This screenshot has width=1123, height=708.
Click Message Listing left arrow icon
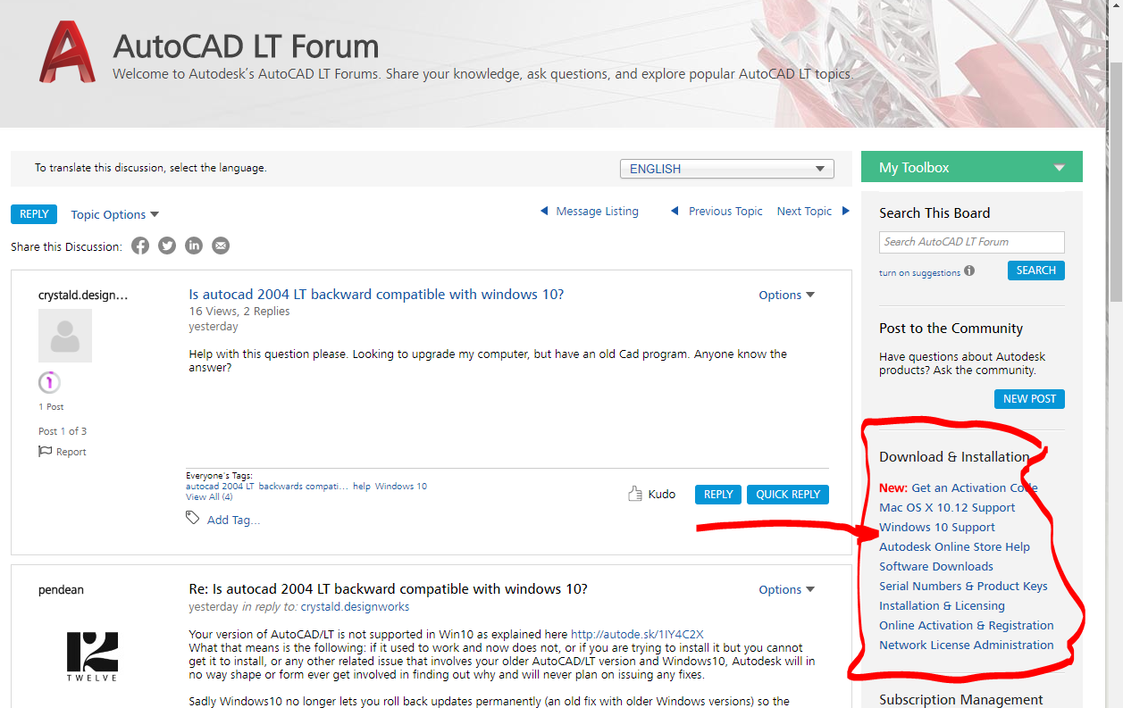tap(544, 212)
